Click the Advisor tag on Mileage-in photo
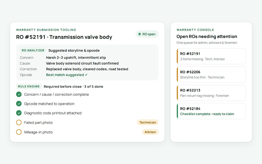The height and width of the screenshot is (164, 262). [150, 132]
